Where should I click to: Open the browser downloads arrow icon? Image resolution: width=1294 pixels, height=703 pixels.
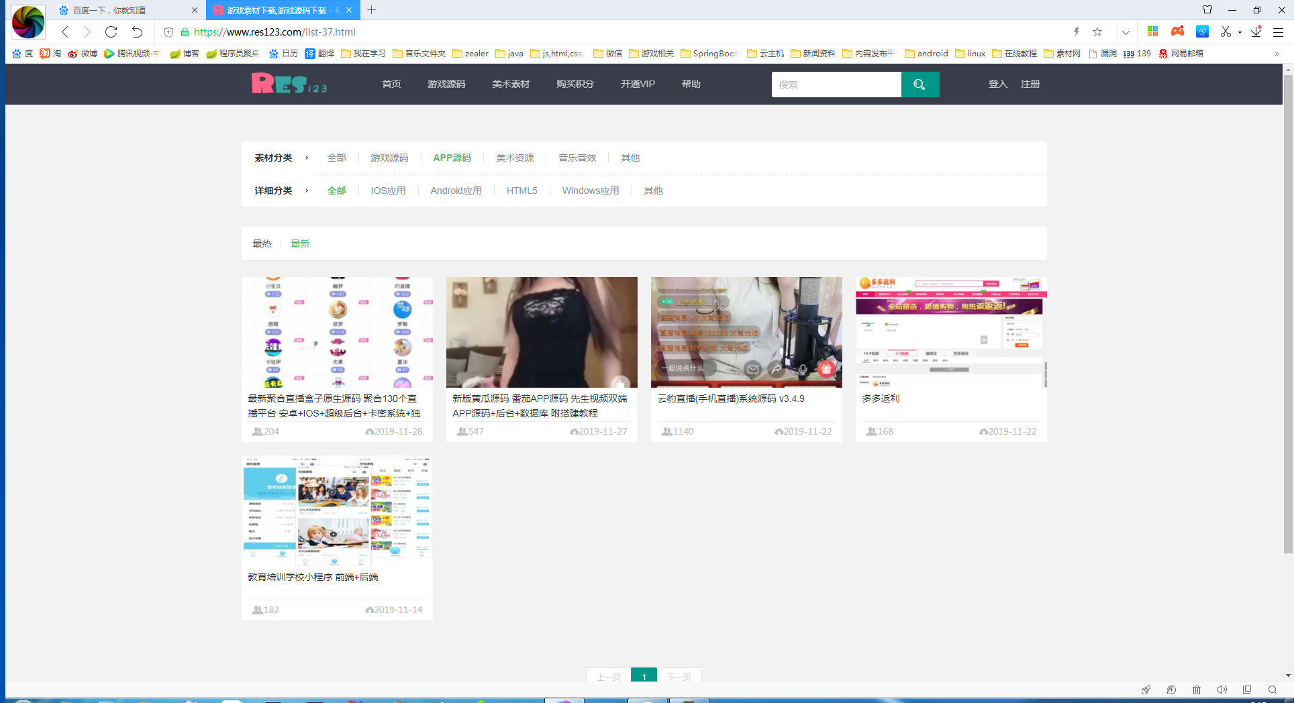[1256, 32]
